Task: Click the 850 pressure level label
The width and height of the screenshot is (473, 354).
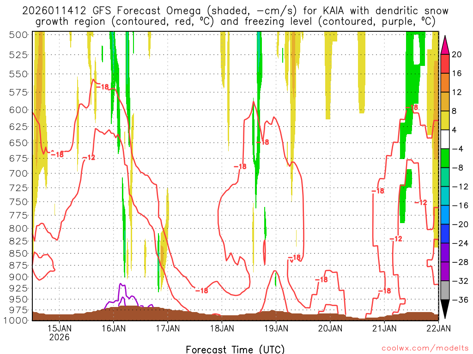Action: [18, 254]
